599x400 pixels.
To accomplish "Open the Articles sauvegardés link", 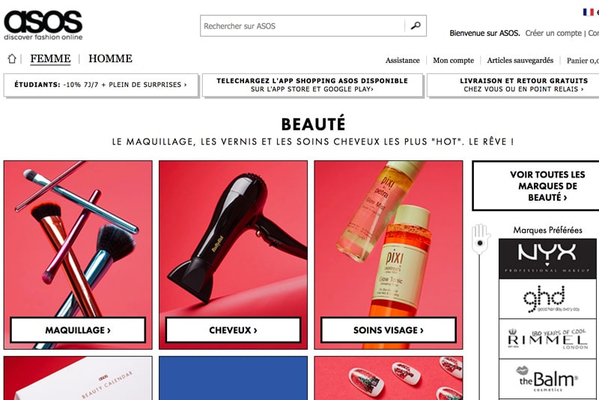I will pyautogui.click(x=520, y=61).
